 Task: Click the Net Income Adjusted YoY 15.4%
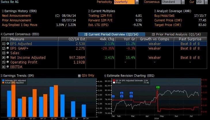pos(130,57)
